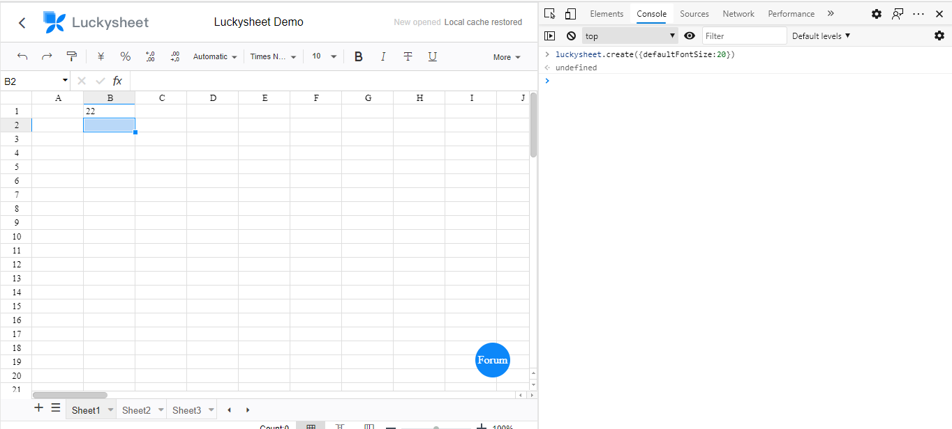The width and height of the screenshot is (952, 429).
Task: Open the sheet list menu icon
Action: pyautogui.click(x=56, y=408)
